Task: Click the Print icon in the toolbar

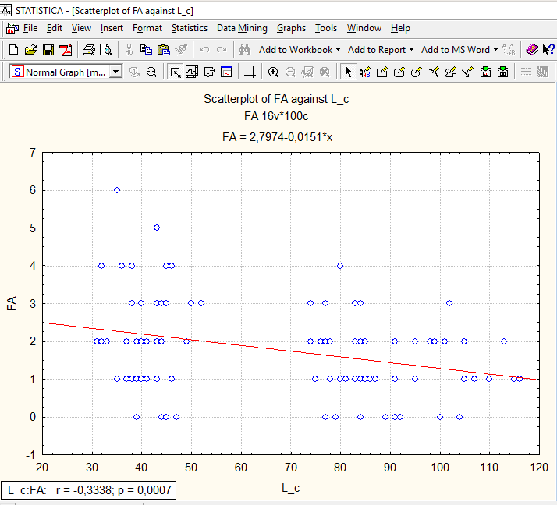Action: [88, 50]
